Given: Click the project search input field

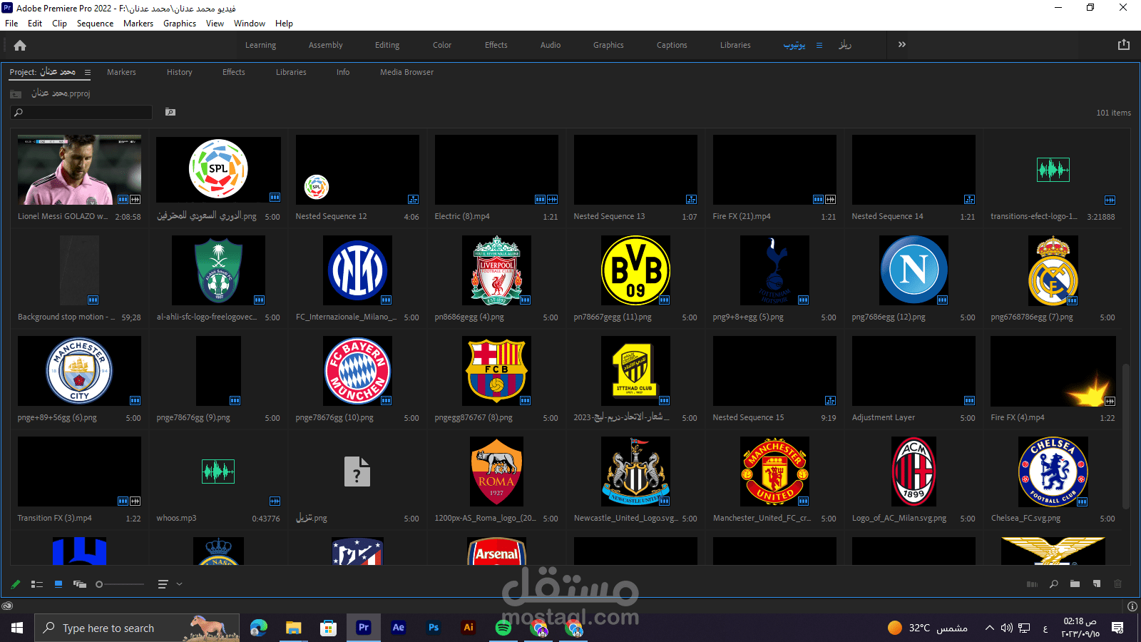Looking at the screenshot, I should click(81, 112).
